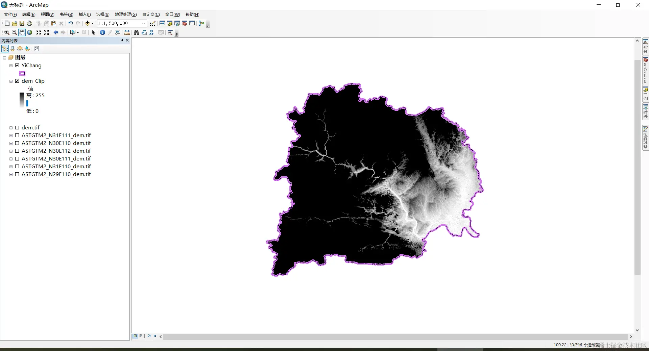Collapse the dem_Clip layer legend
The width and height of the screenshot is (649, 351).
coord(11,81)
